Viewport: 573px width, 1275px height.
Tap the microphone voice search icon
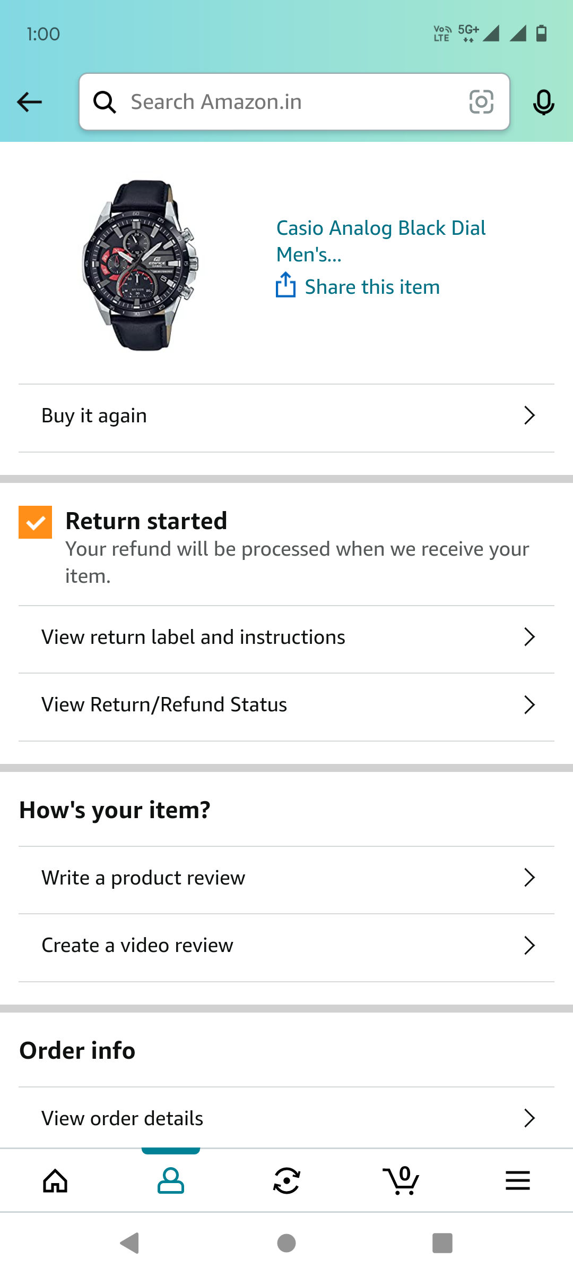point(543,102)
